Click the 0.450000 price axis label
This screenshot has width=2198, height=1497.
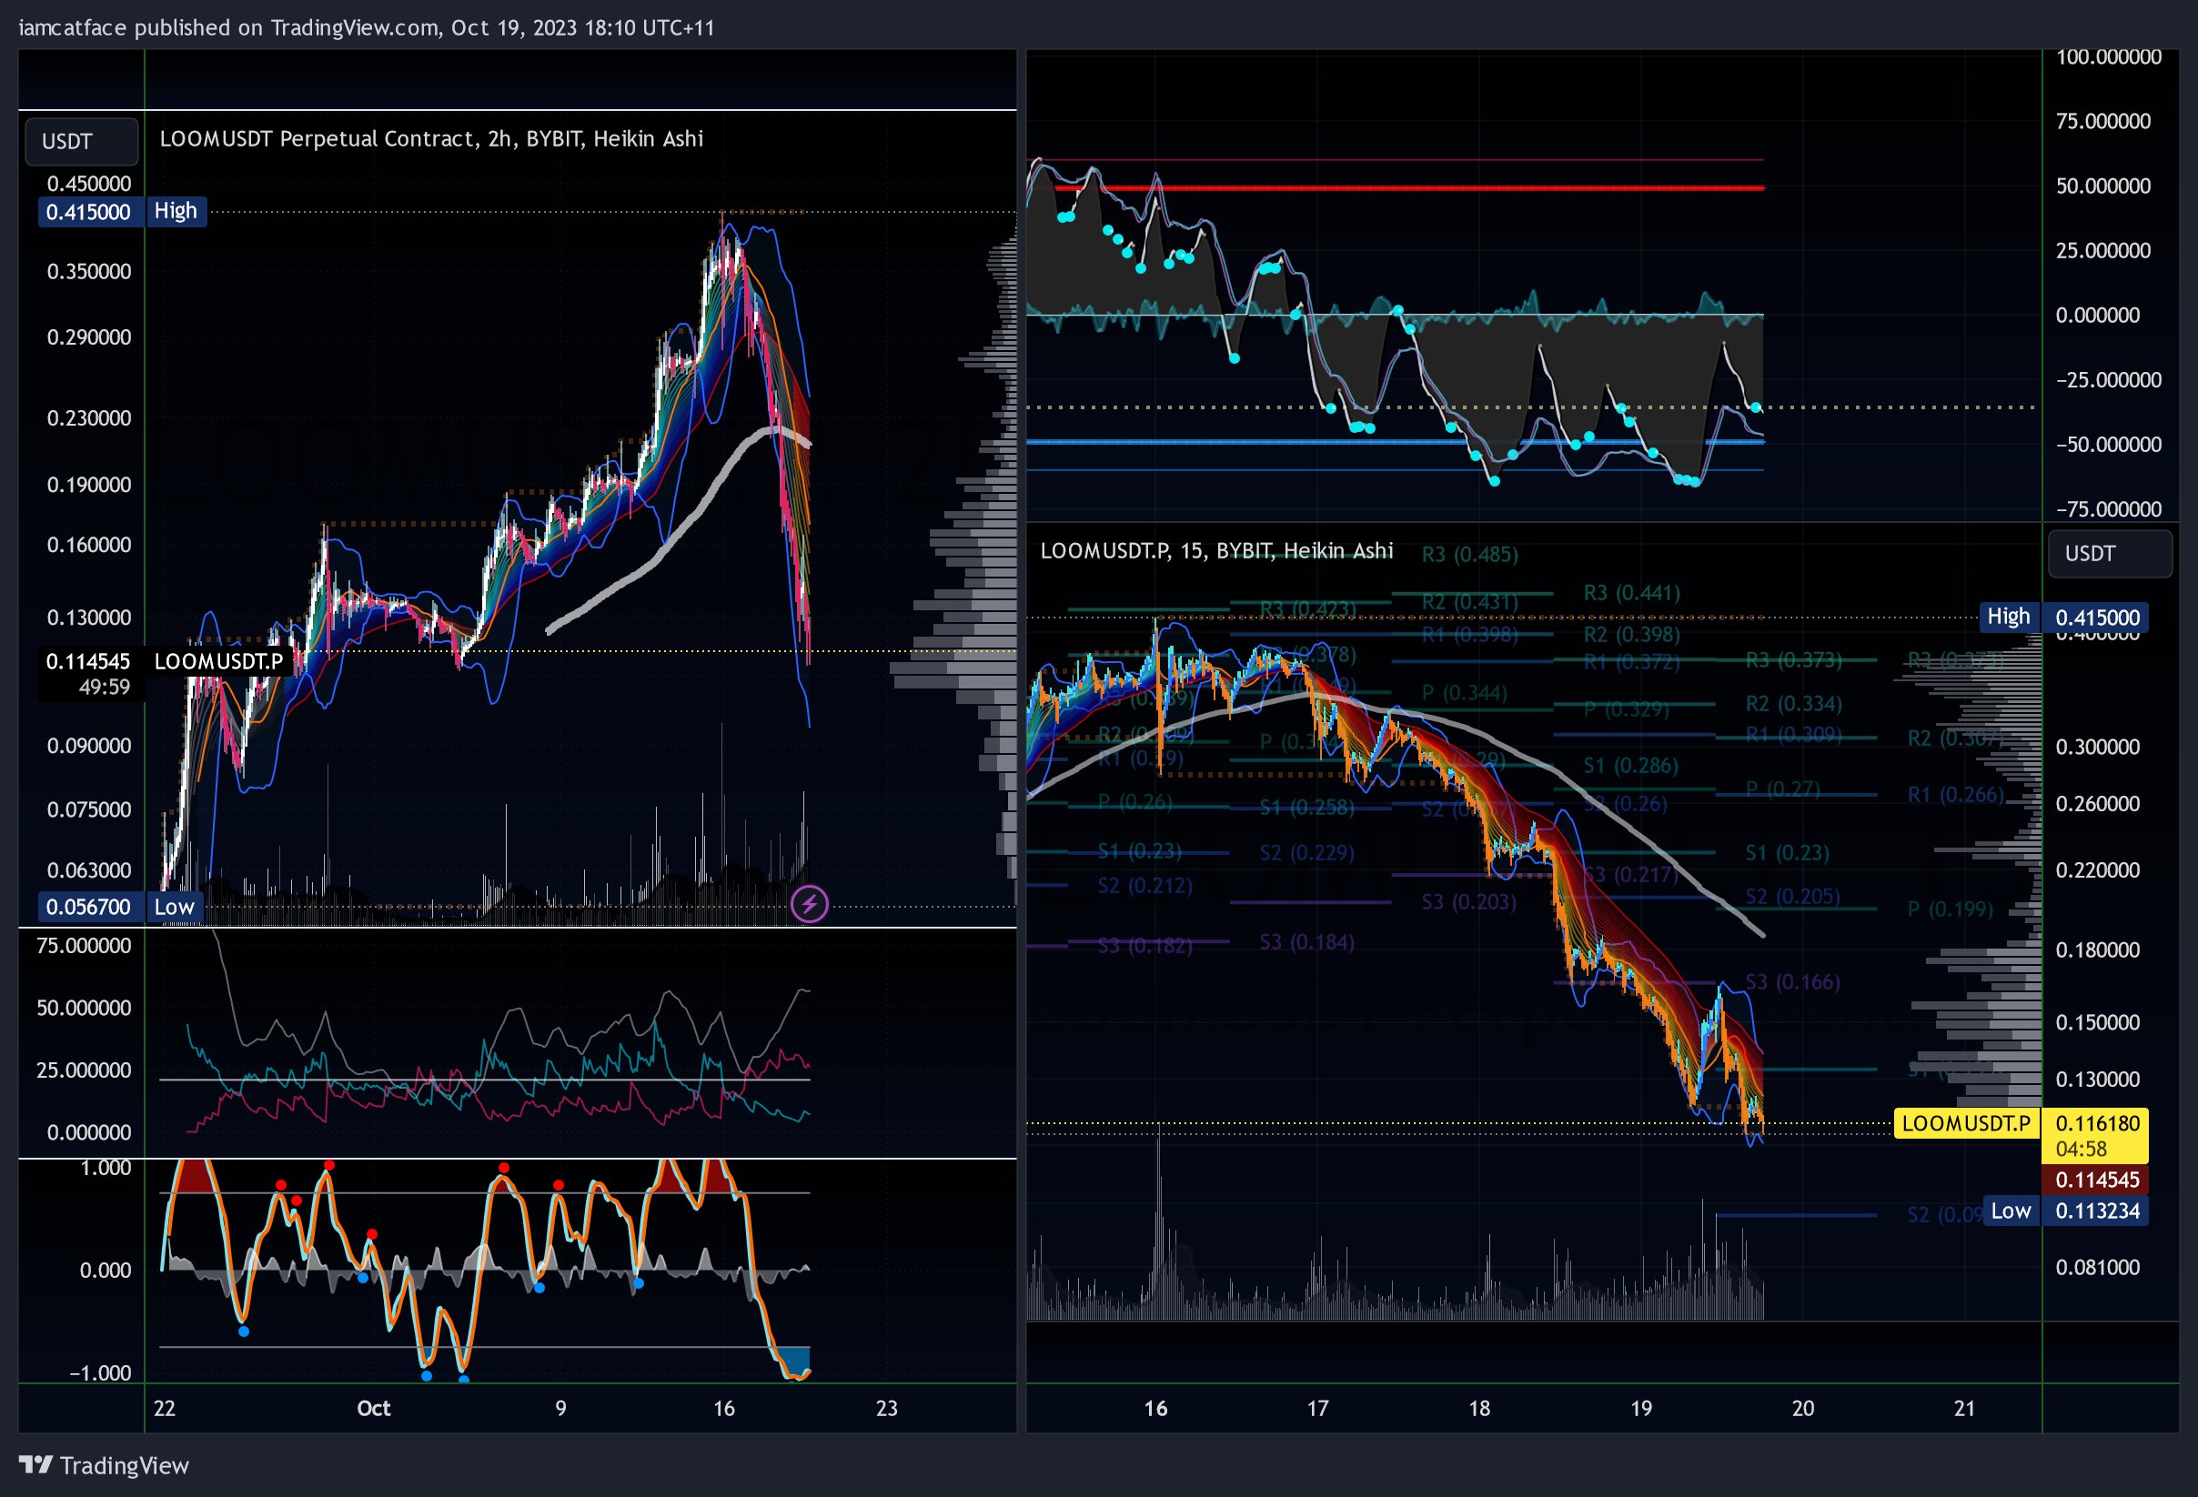[x=89, y=184]
